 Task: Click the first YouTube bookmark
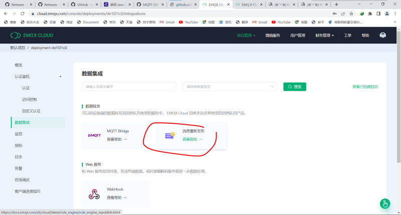pos(188,22)
